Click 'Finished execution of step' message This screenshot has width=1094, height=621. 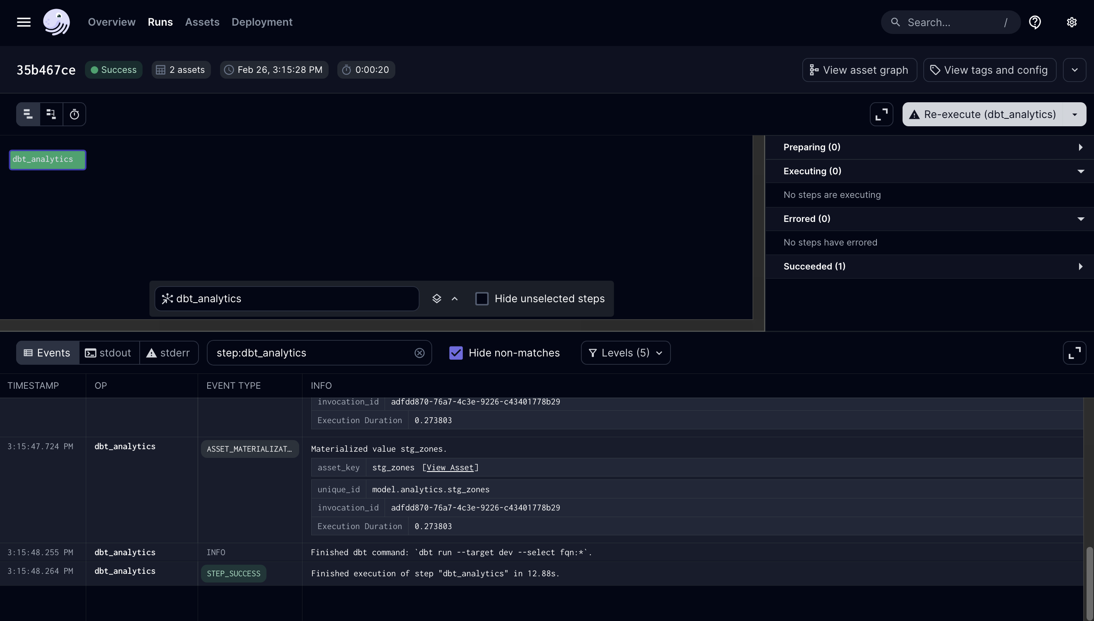435,573
